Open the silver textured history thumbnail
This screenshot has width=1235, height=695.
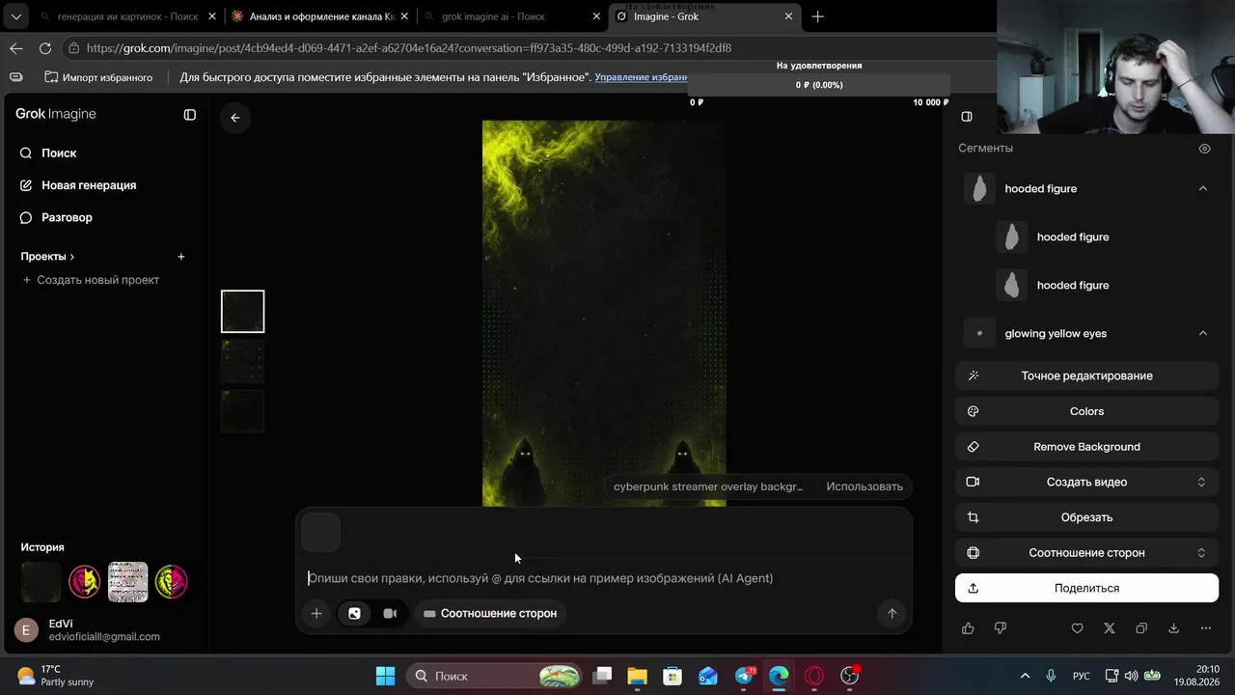click(127, 582)
